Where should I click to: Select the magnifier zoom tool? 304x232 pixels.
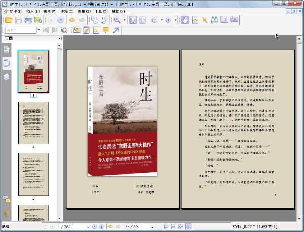pos(117,20)
